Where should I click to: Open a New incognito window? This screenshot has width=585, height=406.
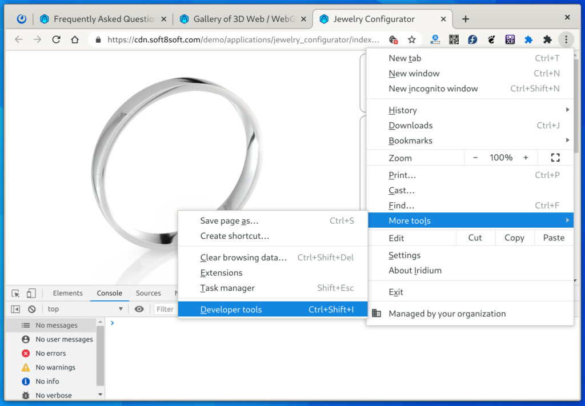pos(470,89)
